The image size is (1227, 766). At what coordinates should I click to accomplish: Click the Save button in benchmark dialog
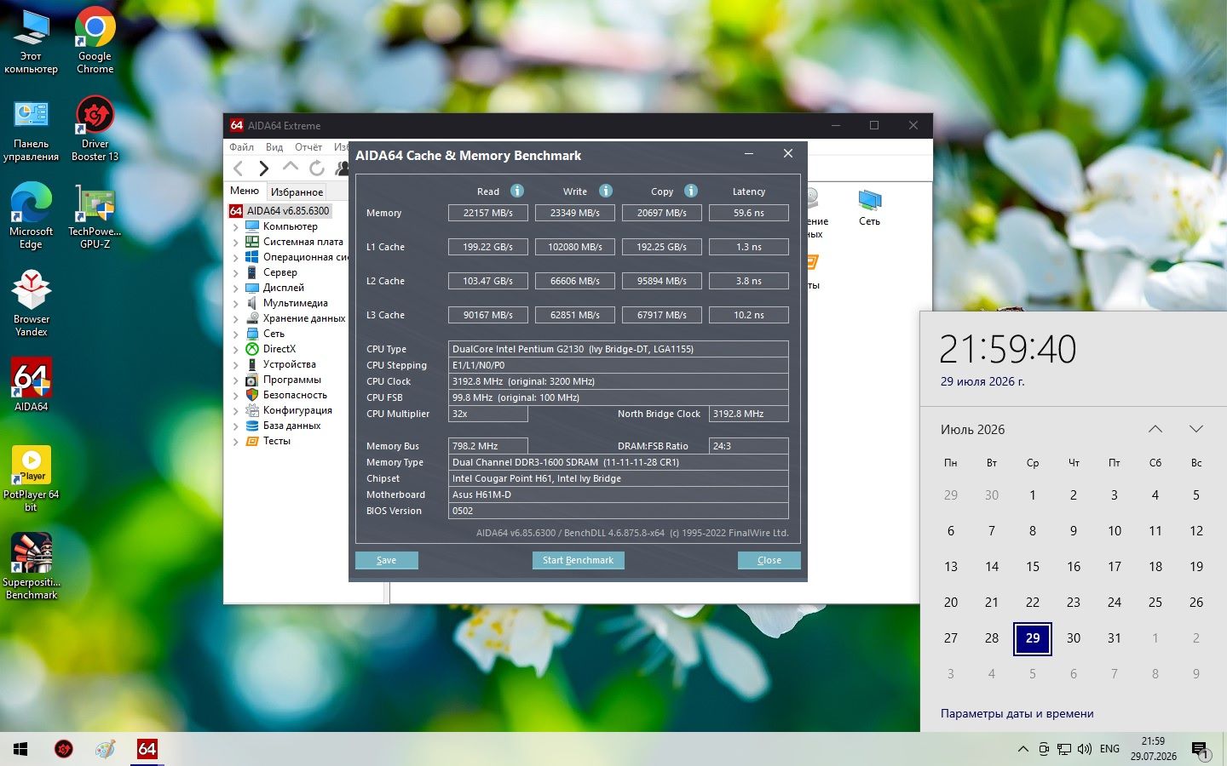(387, 560)
